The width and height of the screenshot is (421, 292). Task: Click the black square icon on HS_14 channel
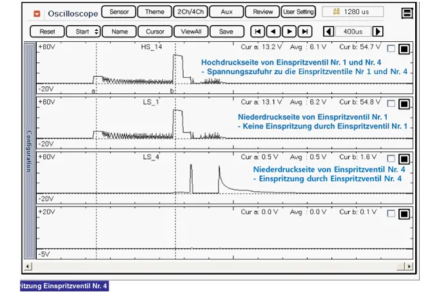click(x=404, y=48)
